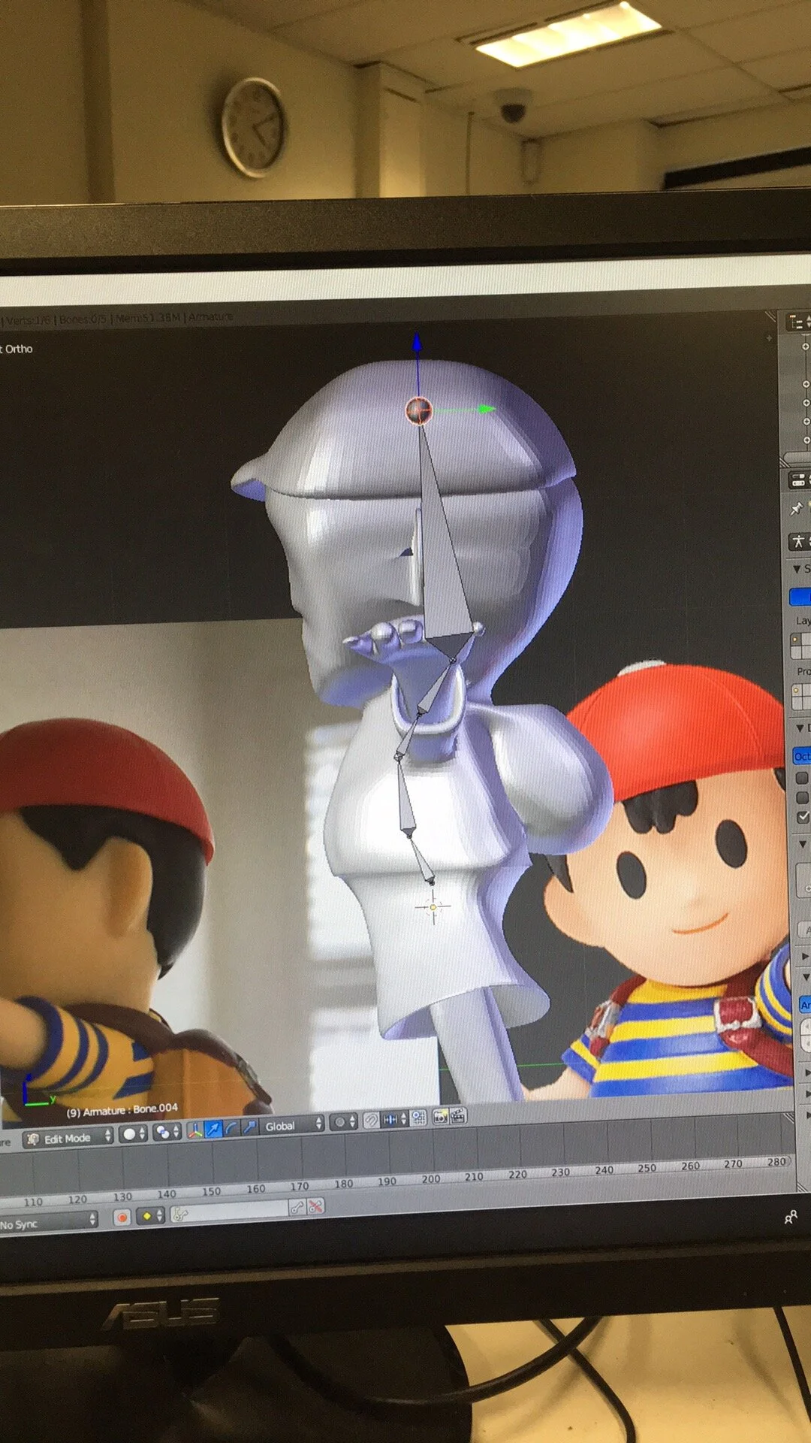Click the green Y-axis manipulator arrow

click(x=487, y=409)
